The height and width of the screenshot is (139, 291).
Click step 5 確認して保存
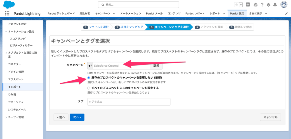(240, 27)
